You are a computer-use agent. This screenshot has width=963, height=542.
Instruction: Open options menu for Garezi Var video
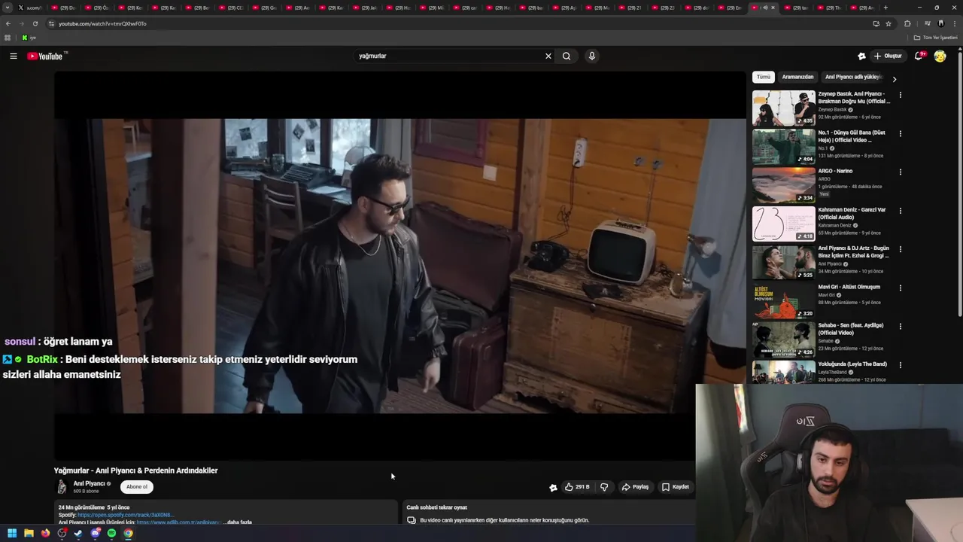pos(900,211)
